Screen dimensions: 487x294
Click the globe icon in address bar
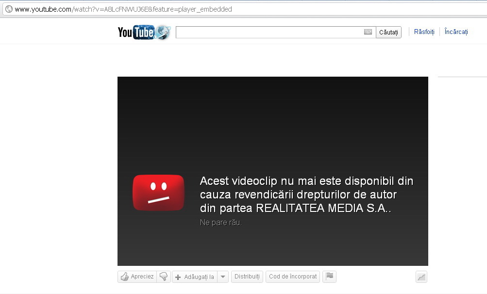click(x=8, y=9)
